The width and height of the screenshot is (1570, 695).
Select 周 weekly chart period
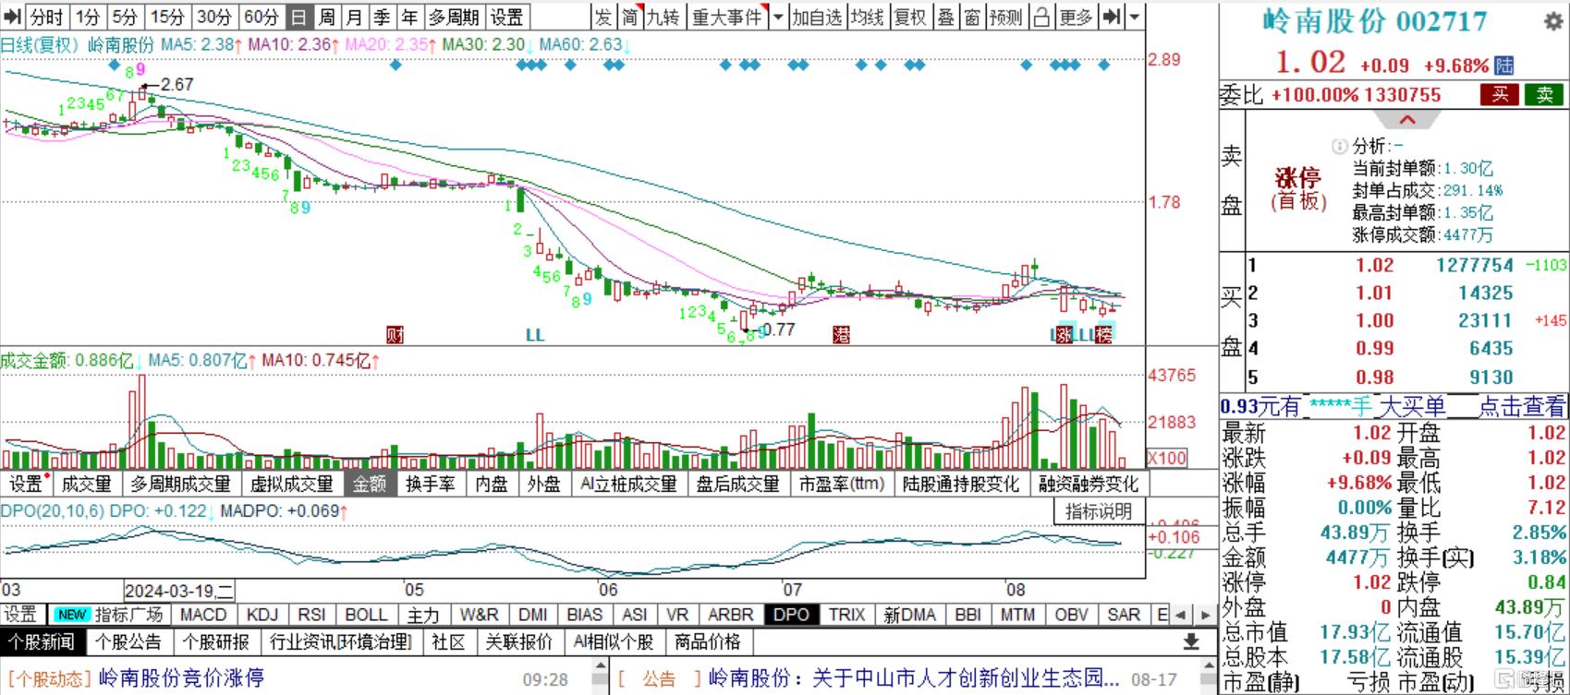click(x=326, y=17)
